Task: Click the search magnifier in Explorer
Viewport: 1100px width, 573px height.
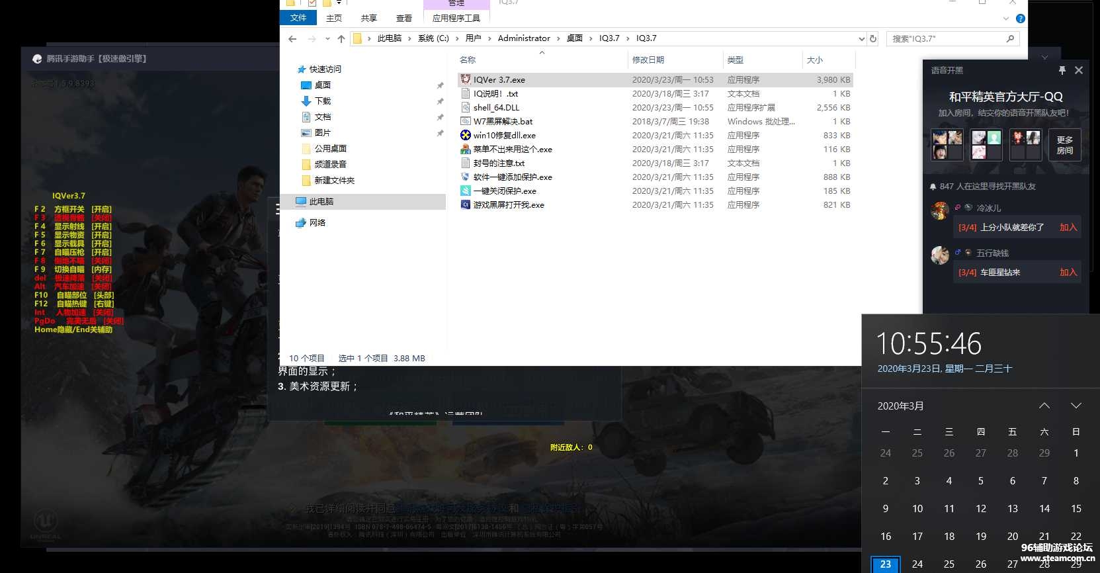Action: 1010,38
